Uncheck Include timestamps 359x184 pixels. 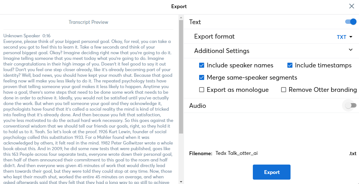290,66
